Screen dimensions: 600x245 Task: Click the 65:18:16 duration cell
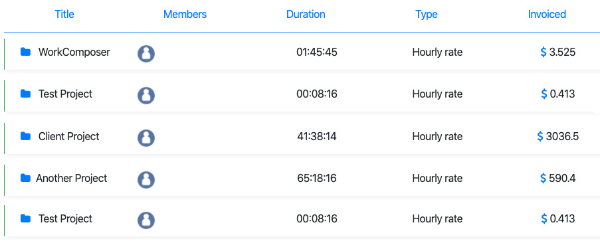click(x=317, y=178)
